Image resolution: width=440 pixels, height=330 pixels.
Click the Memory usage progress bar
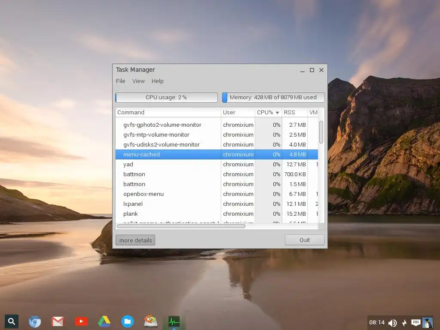click(273, 98)
